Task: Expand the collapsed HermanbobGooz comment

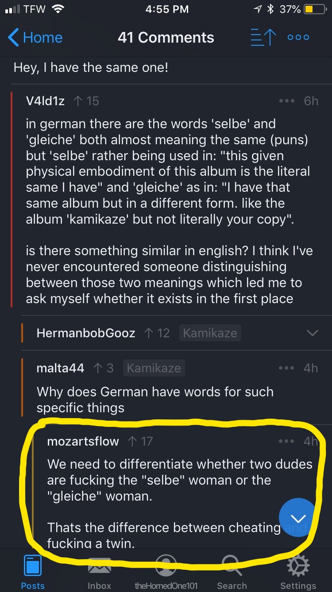Action: (313, 333)
